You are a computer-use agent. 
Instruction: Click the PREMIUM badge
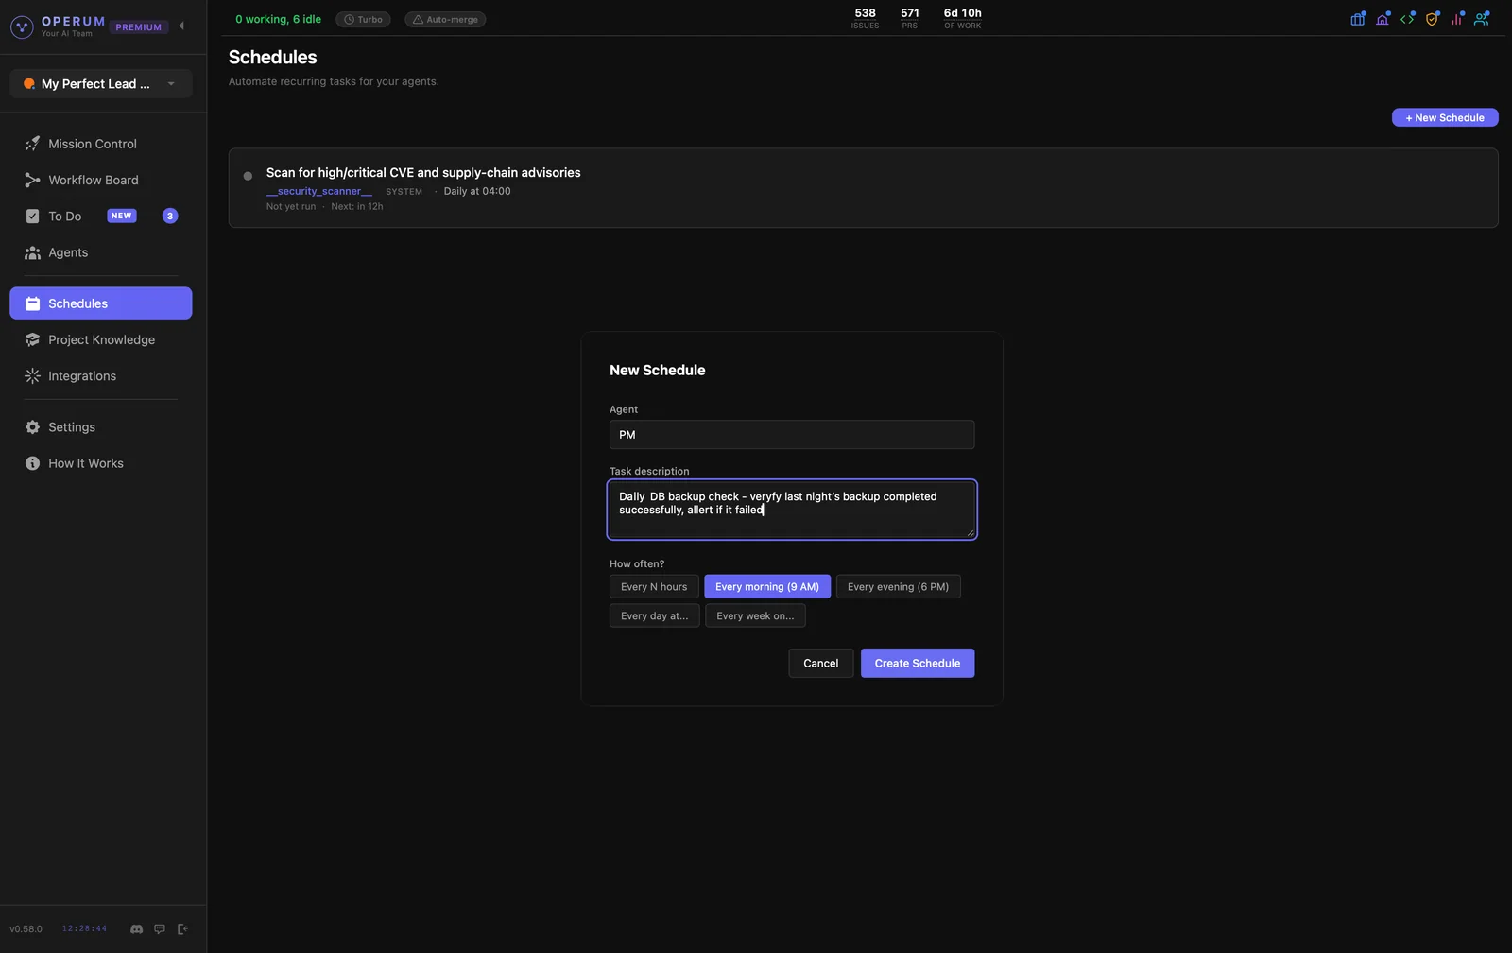tap(139, 27)
